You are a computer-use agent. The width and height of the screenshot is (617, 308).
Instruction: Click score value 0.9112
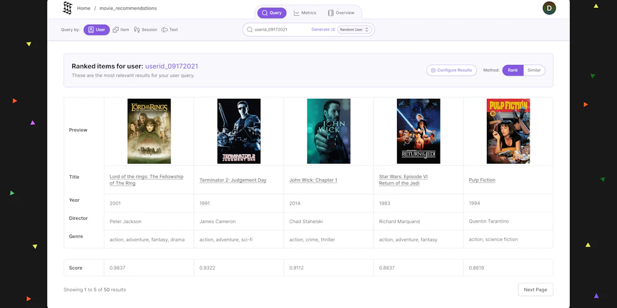pyautogui.click(x=296, y=268)
